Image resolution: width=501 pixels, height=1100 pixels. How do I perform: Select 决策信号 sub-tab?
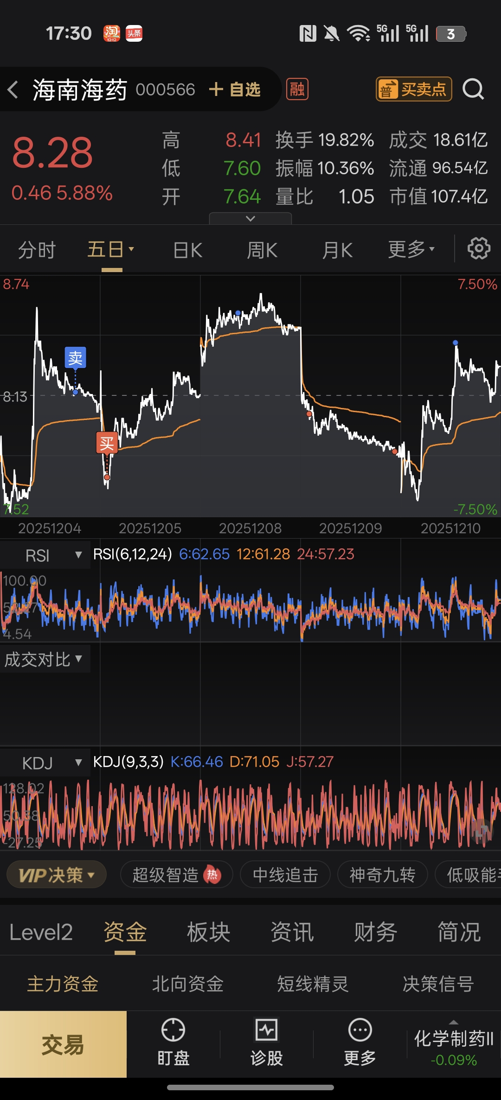tap(438, 984)
